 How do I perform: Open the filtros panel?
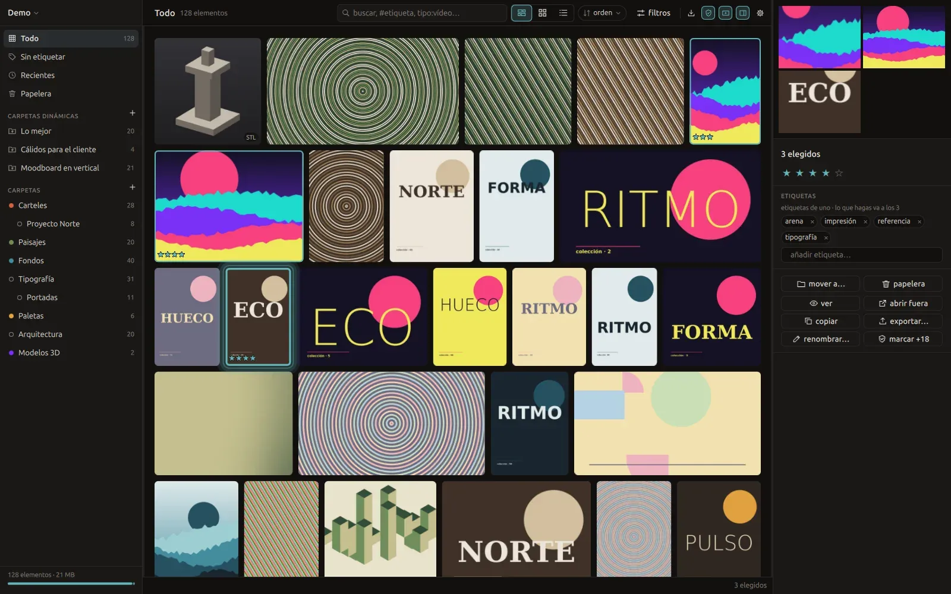pyautogui.click(x=653, y=12)
